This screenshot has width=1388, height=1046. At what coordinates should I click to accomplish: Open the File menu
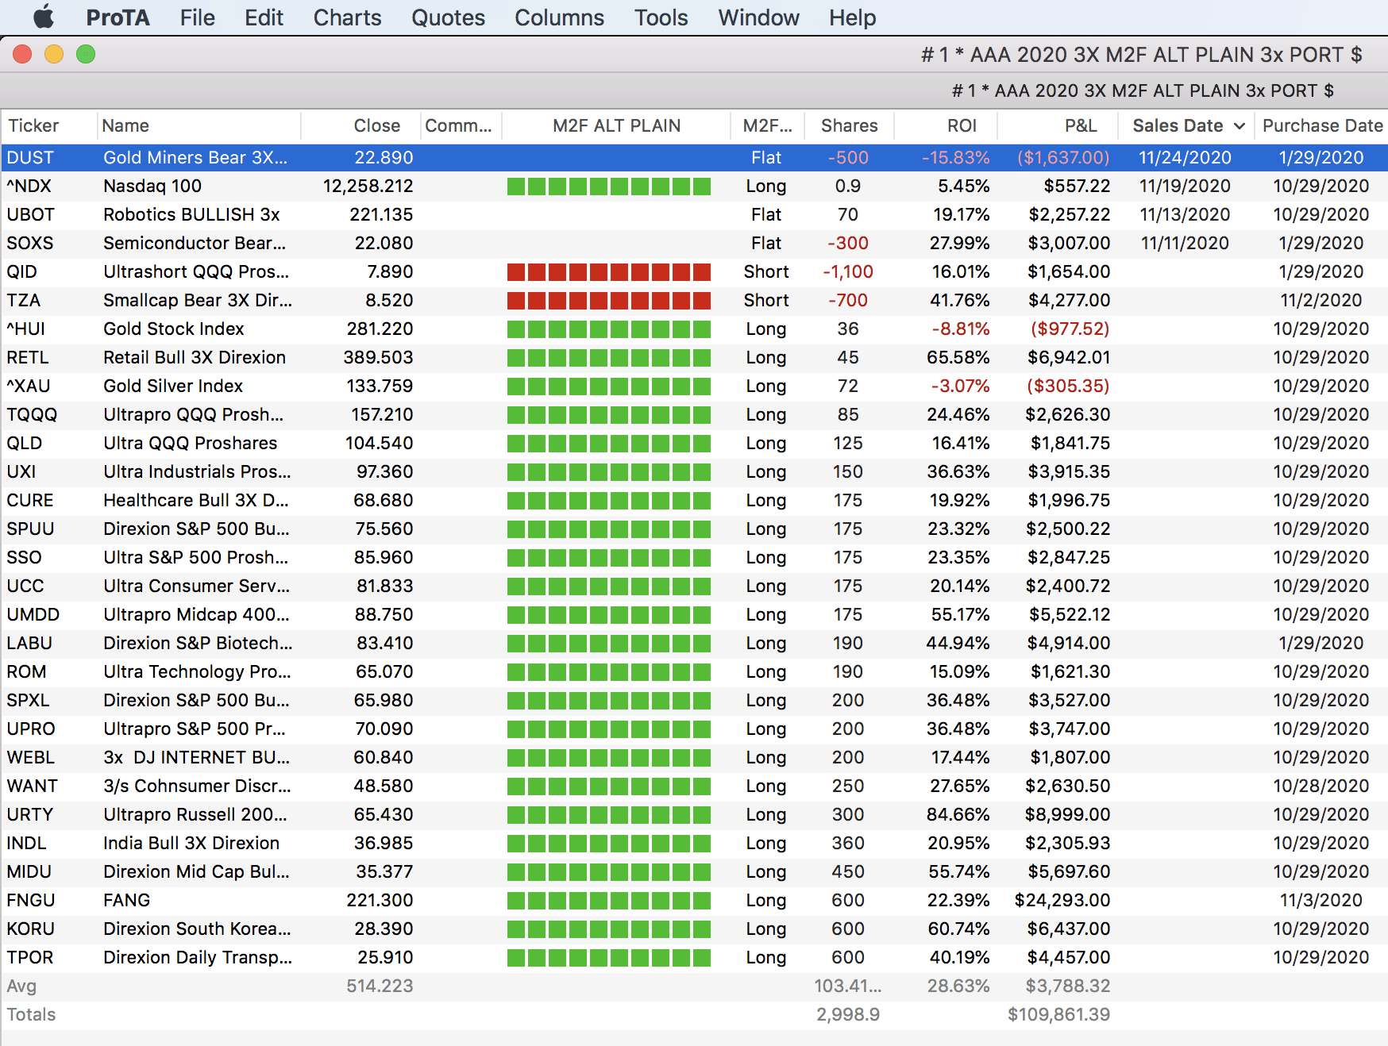pyautogui.click(x=197, y=17)
